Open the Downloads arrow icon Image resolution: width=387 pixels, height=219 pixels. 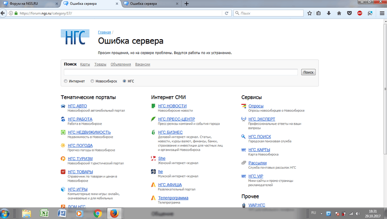(x=329, y=13)
